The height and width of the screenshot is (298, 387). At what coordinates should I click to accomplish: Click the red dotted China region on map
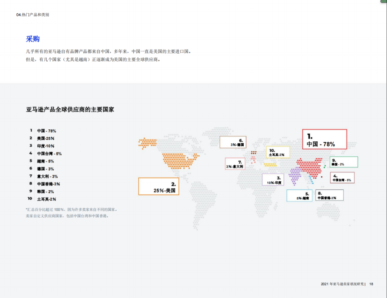pos(309,167)
